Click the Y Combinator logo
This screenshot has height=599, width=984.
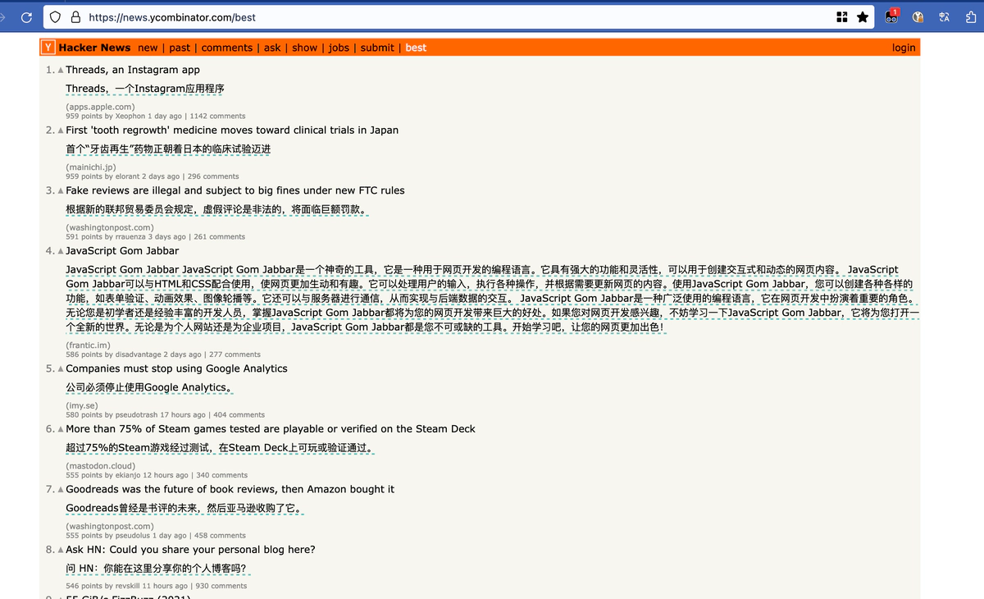(49, 48)
